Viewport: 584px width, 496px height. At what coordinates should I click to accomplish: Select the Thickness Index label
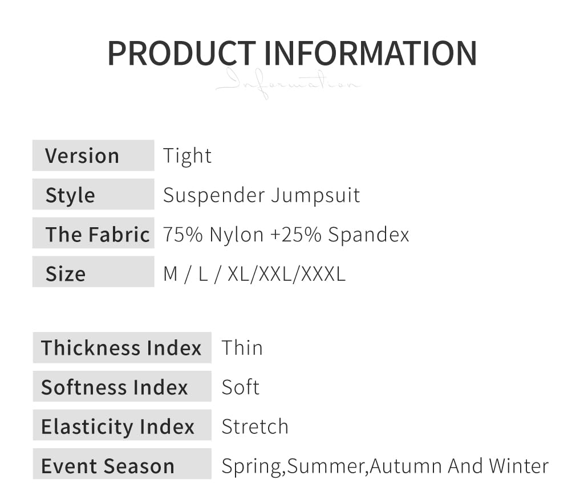[x=121, y=347]
